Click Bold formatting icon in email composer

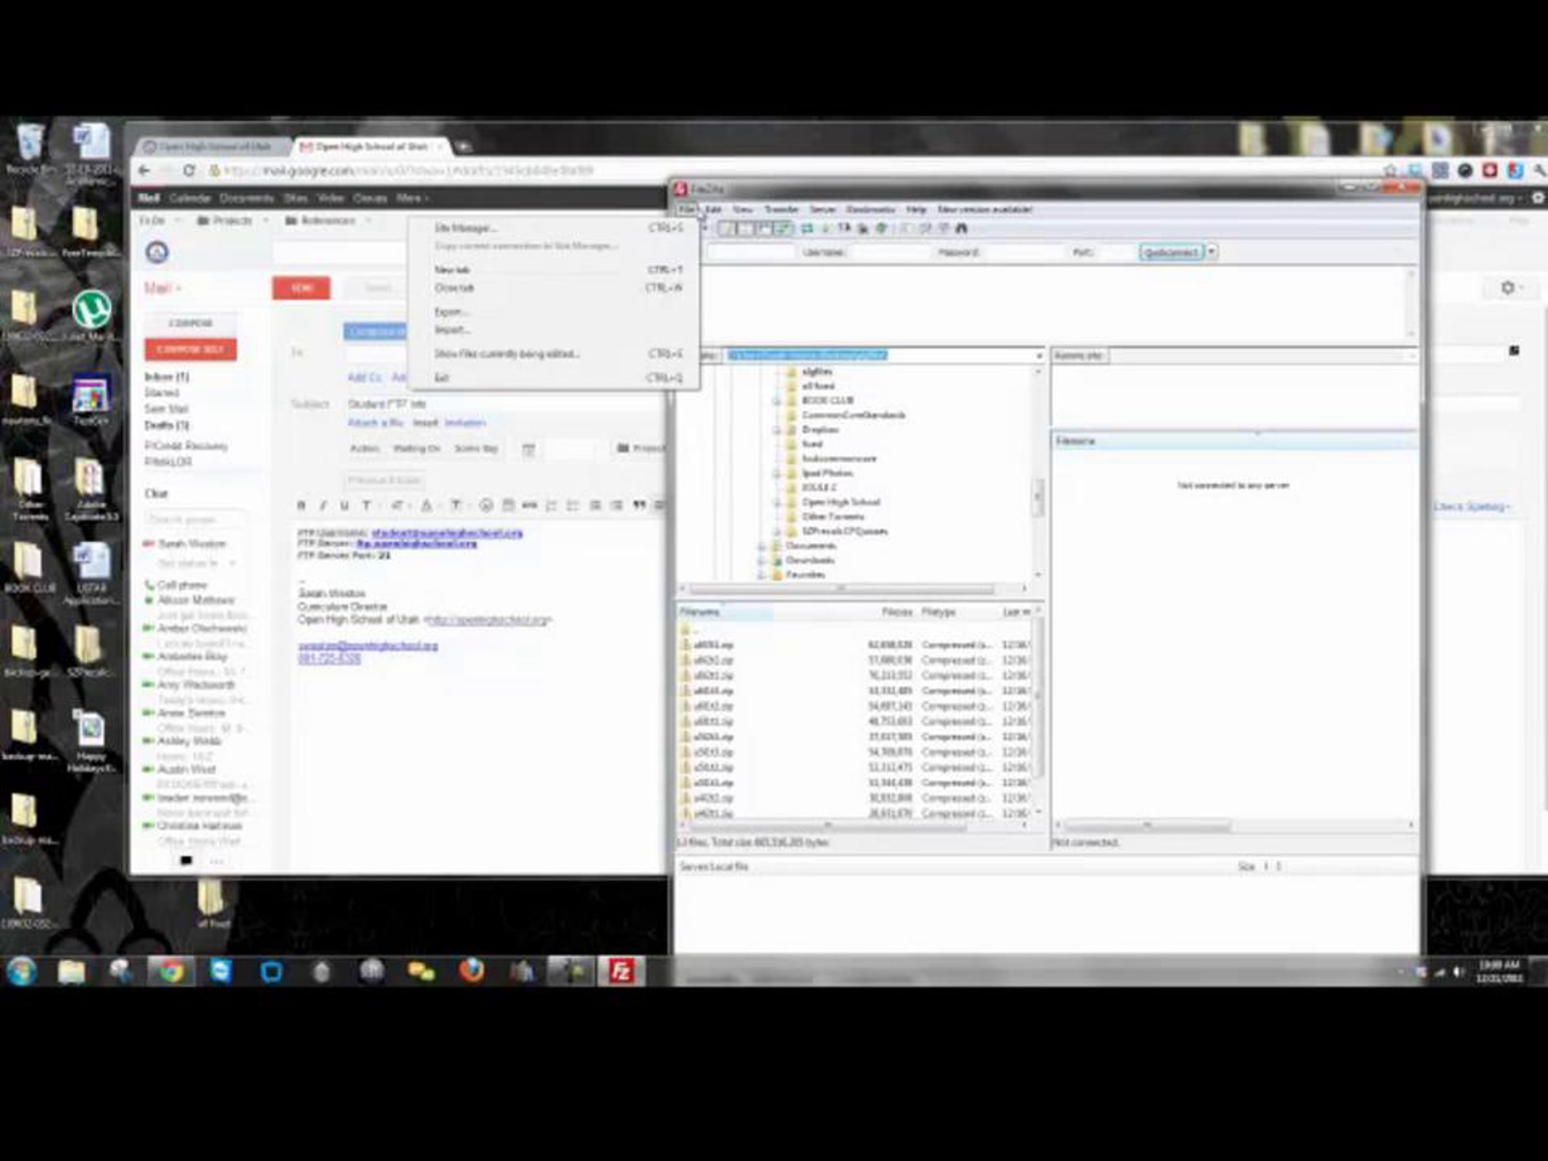pos(302,505)
